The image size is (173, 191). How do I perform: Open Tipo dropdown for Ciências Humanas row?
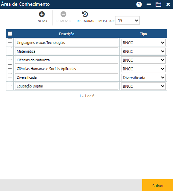(143, 69)
